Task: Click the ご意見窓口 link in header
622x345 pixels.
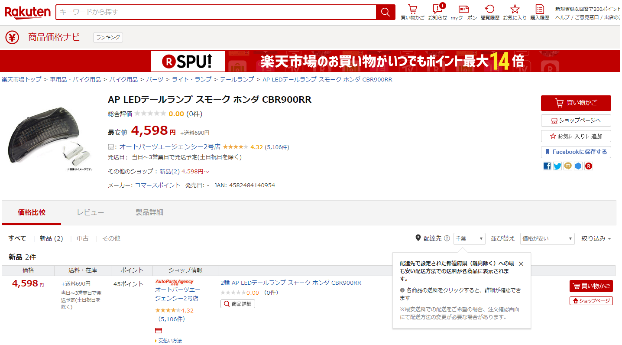Action: click(587, 17)
